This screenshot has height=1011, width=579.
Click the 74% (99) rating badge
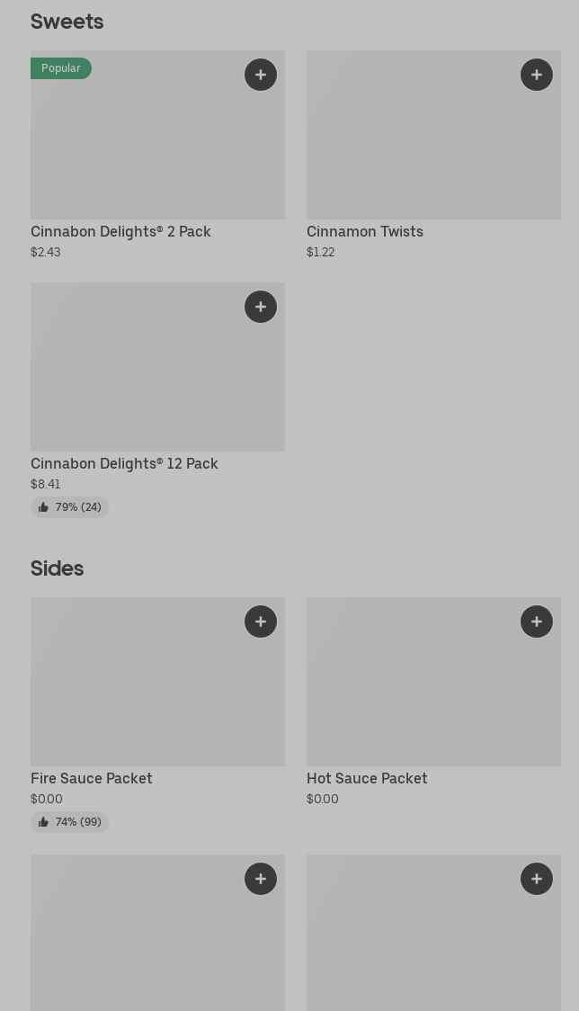pos(69,822)
